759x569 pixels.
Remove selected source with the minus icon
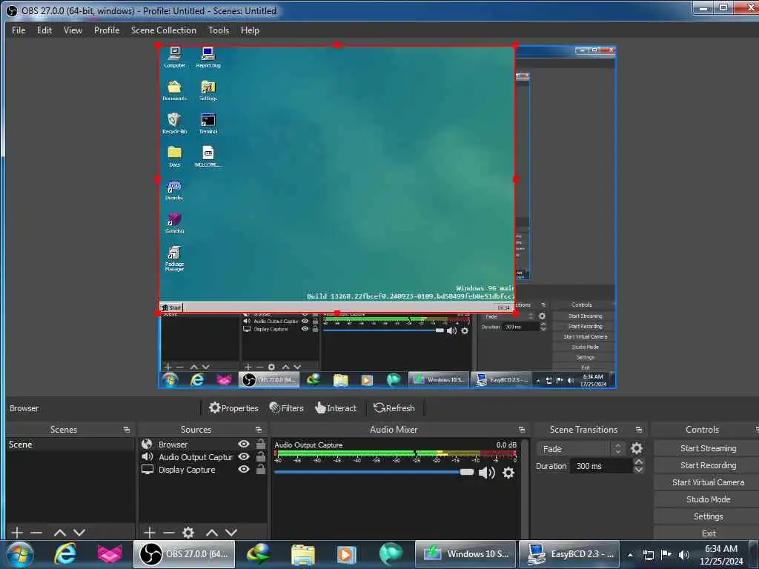click(x=169, y=533)
